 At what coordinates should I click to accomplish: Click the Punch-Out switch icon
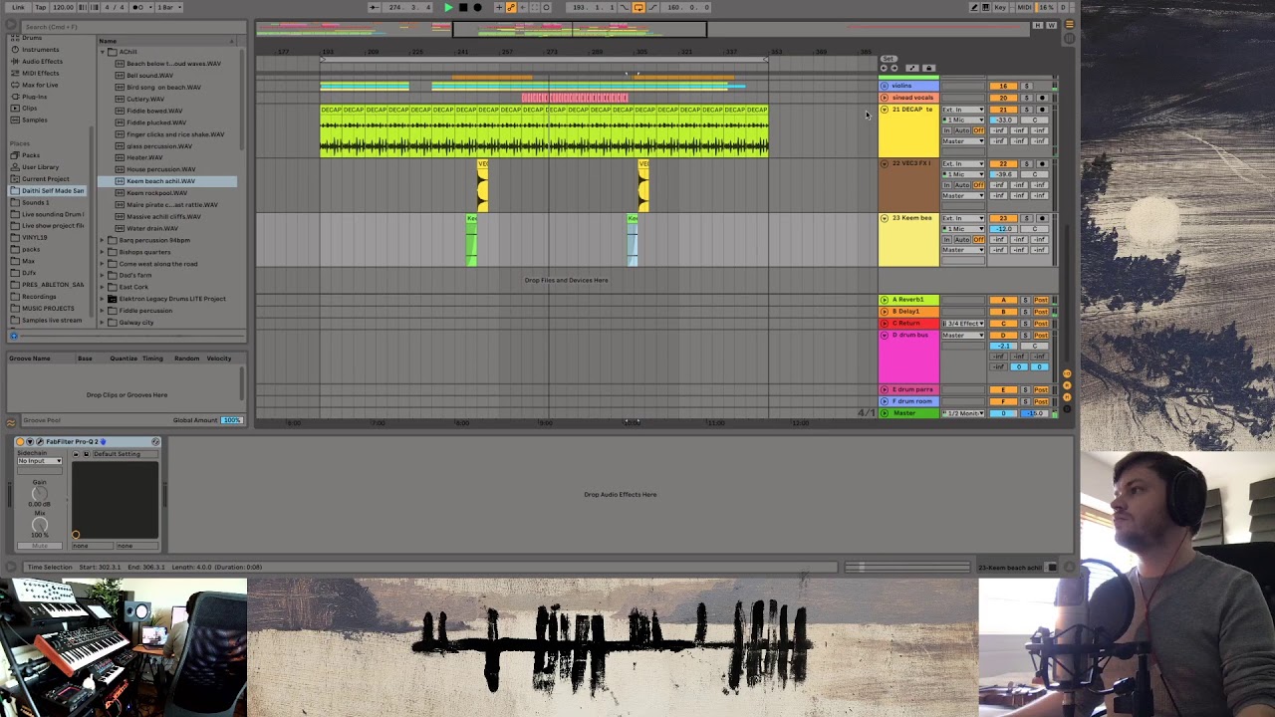pyautogui.click(x=651, y=7)
